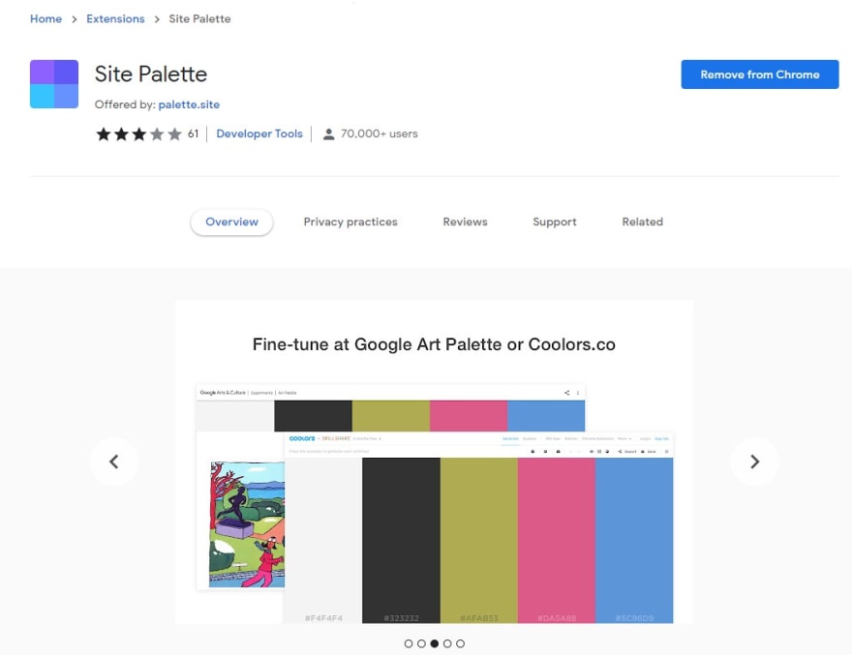Viewport: 852px width, 655px height.
Task: Select the third filled carousel dot
Action: [x=435, y=643]
